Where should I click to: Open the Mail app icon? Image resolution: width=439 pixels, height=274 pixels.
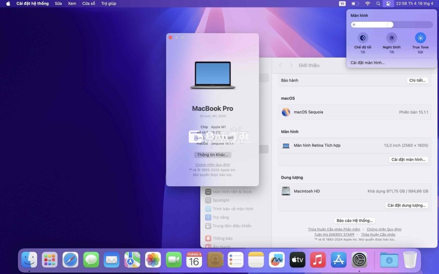point(112,260)
